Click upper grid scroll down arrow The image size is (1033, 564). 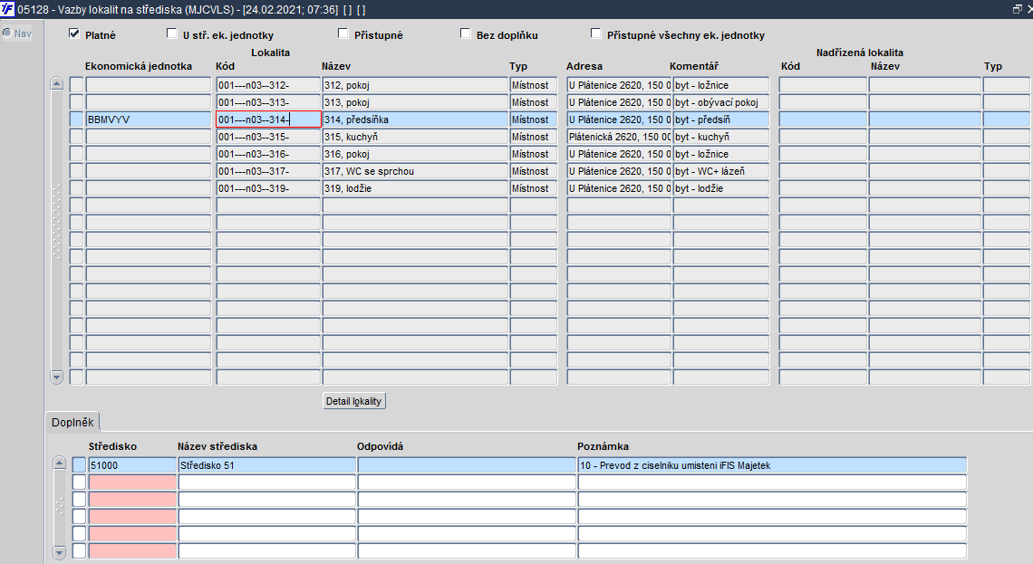click(57, 378)
